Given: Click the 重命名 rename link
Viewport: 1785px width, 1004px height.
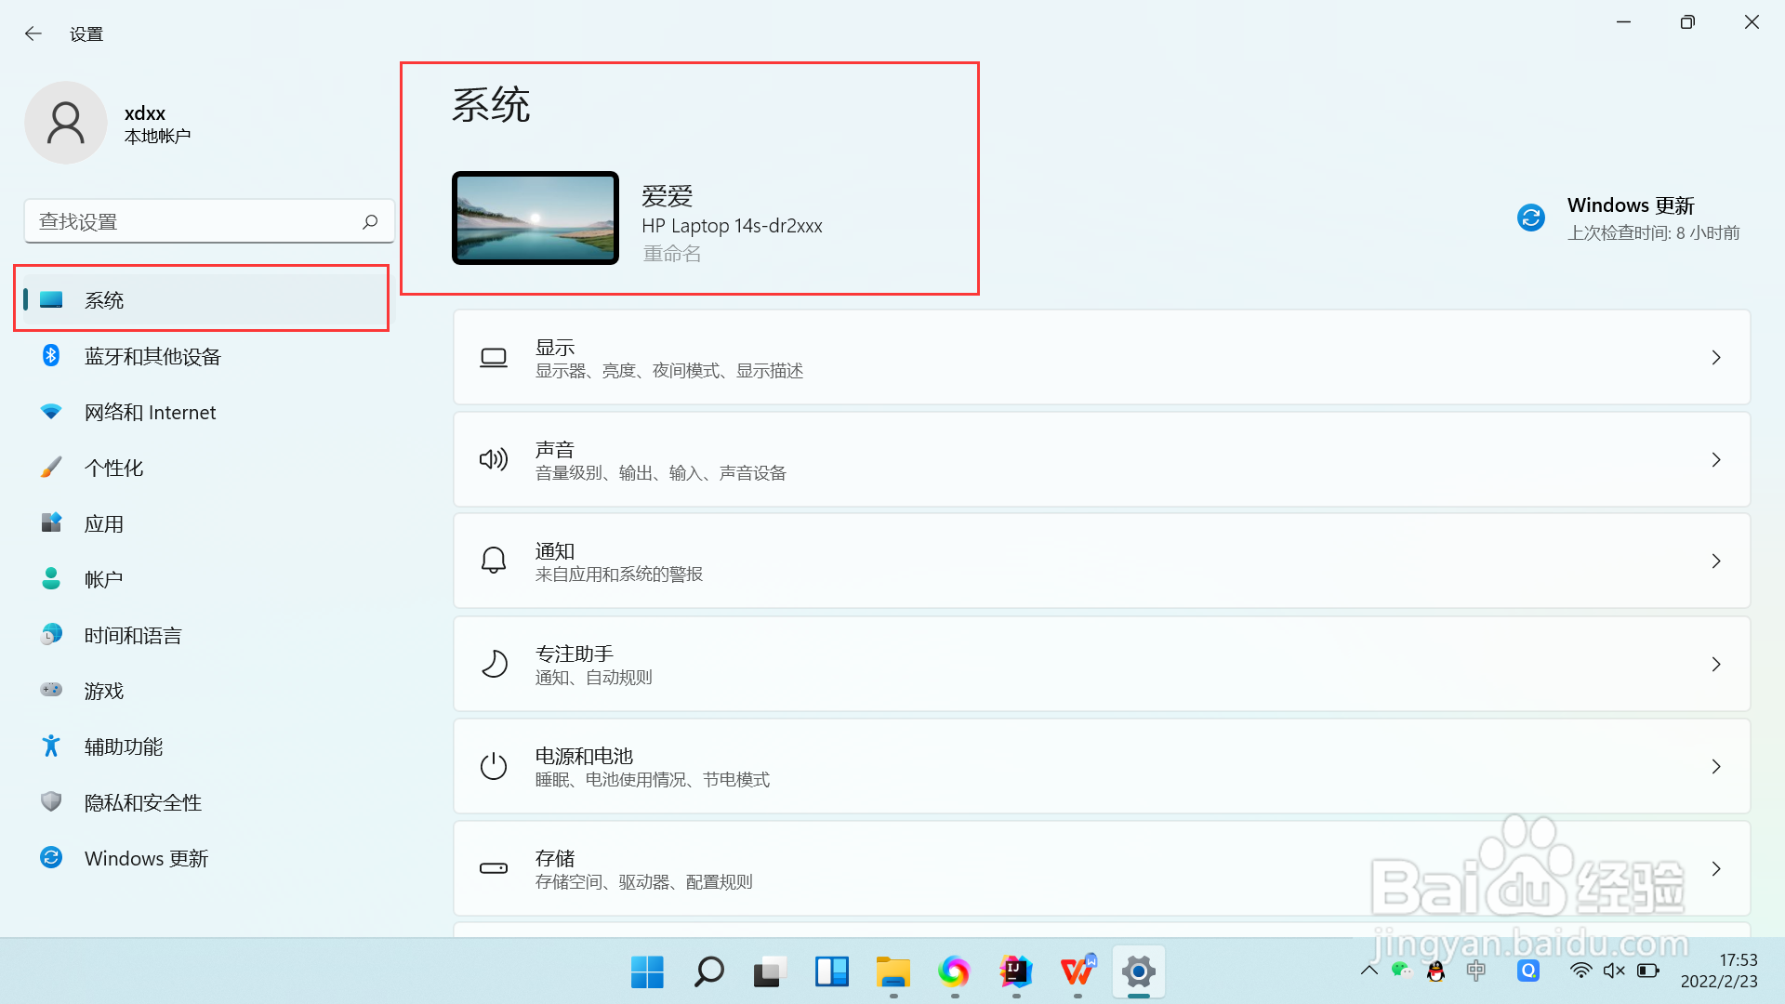Looking at the screenshot, I should point(672,254).
